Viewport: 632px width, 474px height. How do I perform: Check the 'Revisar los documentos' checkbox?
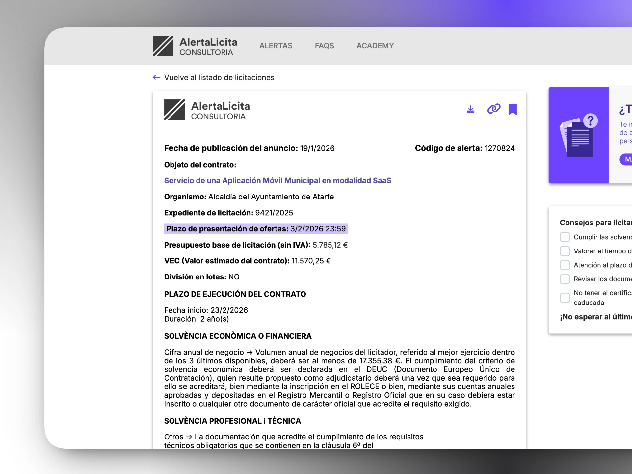(565, 279)
